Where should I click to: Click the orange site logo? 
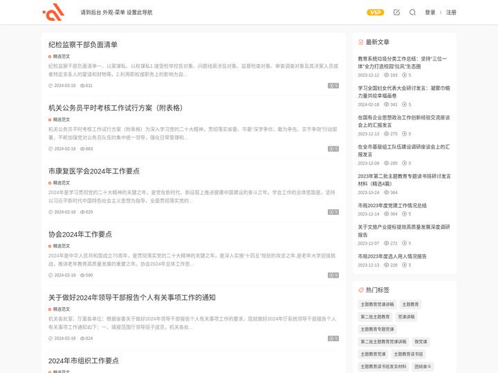pyautogui.click(x=54, y=12)
